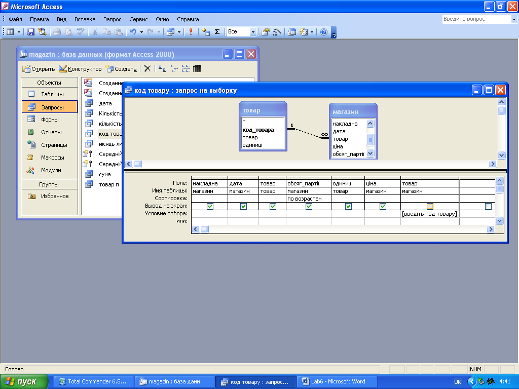The width and height of the screenshot is (519, 389).
Task: Expand the Redo history dropdown arrow
Action: tap(159, 32)
